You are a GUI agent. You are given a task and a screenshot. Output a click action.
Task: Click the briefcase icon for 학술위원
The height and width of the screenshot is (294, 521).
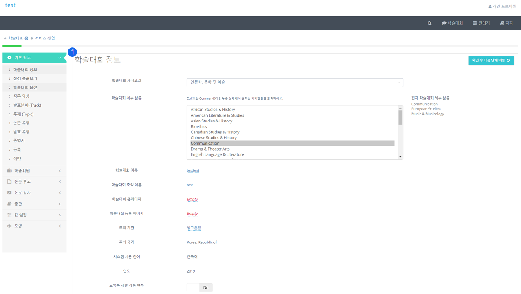pyautogui.click(x=9, y=171)
